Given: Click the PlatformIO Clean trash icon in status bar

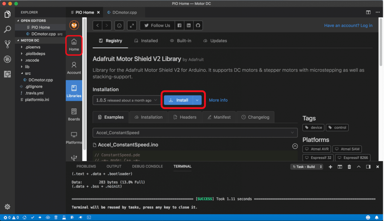Looking at the screenshot, I should 56,217.
